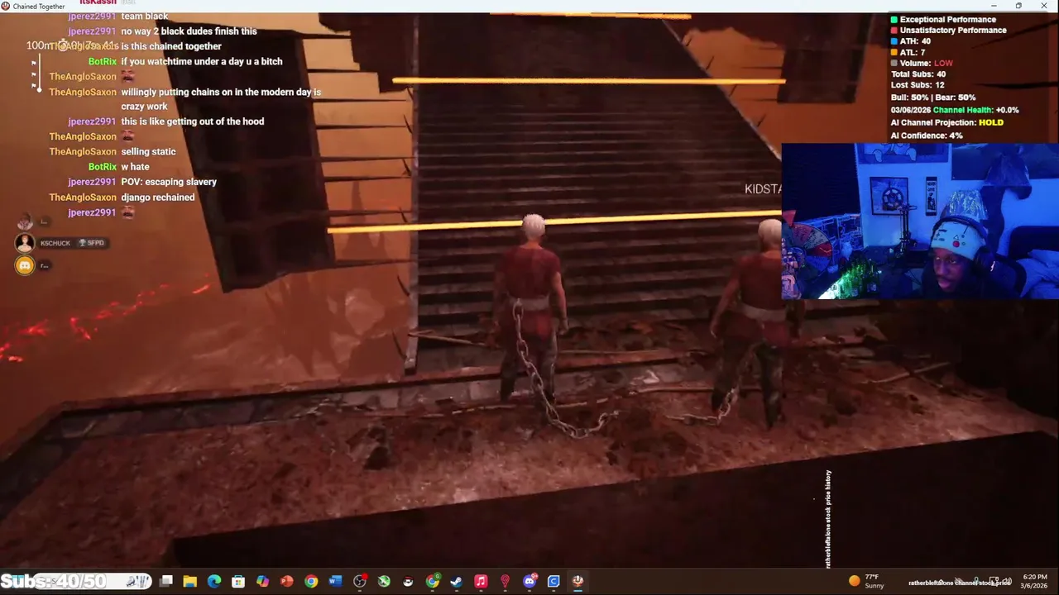Click the 'Unsatisfactory Performance' legend entry
The image size is (1059, 595).
pos(947,31)
